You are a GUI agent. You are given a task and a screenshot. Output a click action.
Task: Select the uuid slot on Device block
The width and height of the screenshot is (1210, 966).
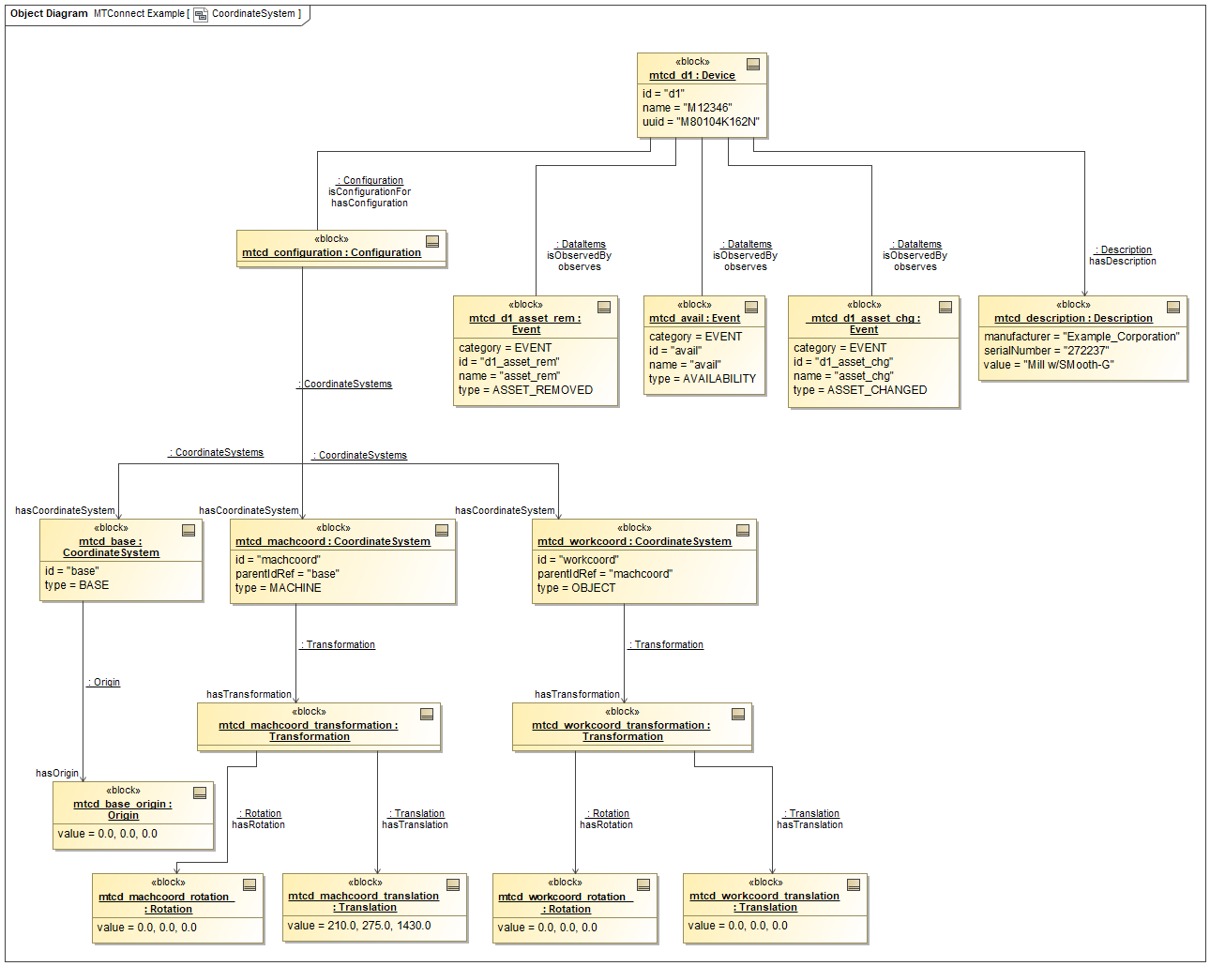pyautogui.click(x=701, y=122)
